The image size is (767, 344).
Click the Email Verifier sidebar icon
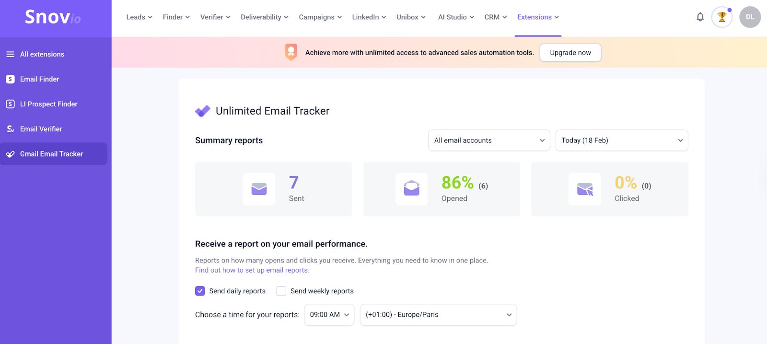coord(10,129)
